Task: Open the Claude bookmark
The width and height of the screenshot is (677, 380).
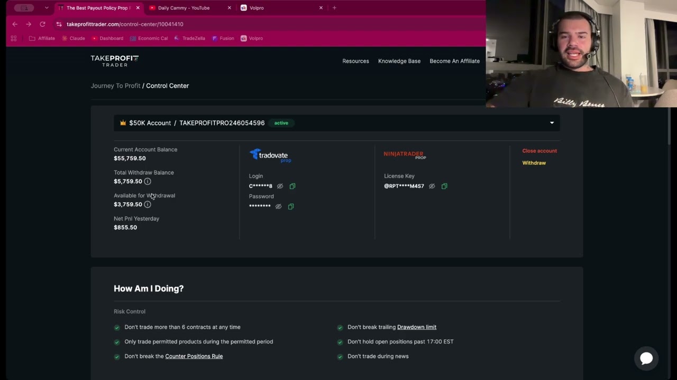Action: pyautogui.click(x=73, y=39)
